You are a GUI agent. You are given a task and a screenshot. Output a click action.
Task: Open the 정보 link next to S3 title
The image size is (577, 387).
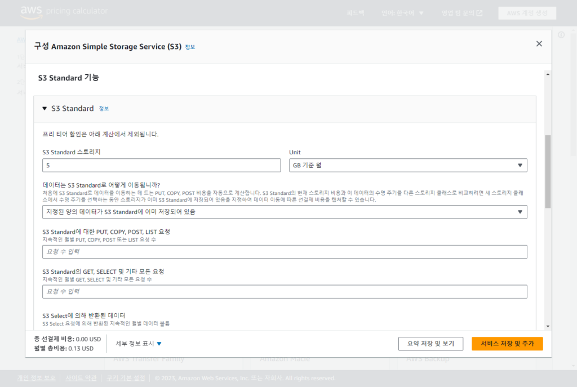(x=190, y=47)
